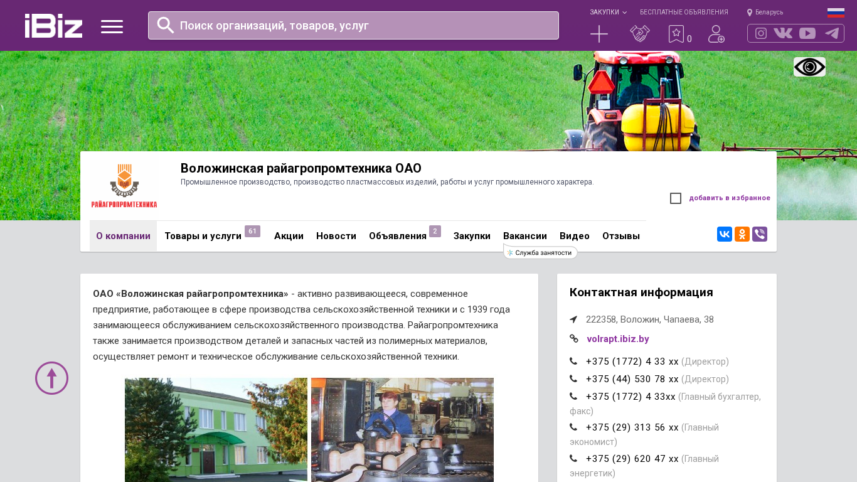Click the user registration profile icon
The image size is (857, 482).
716,34
